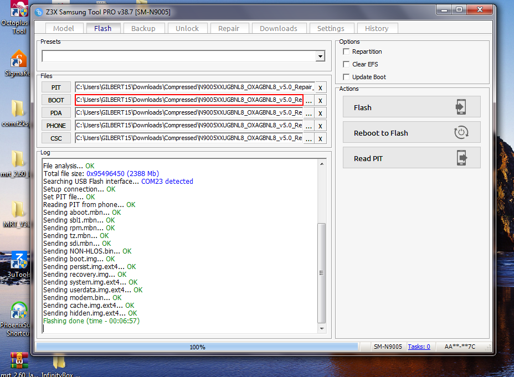Click the PDA file path field
This screenshot has width=514, height=377.
(189, 113)
